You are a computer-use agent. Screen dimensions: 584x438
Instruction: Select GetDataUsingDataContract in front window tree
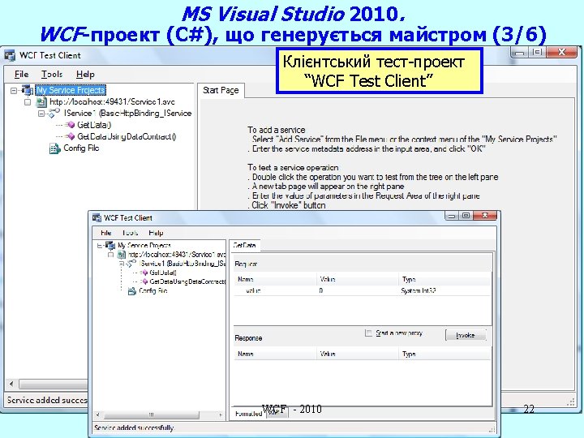pyautogui.click(x=187, y=281)
